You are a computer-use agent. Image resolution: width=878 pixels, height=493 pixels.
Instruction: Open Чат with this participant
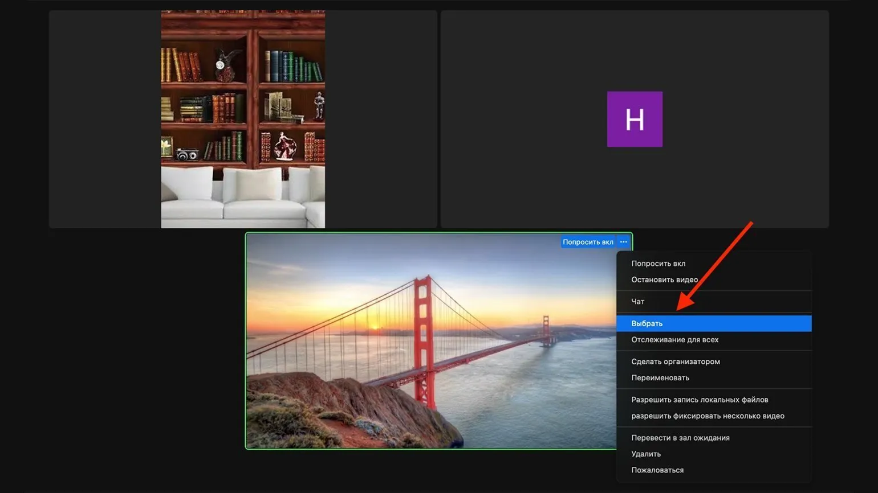coord(637,302)
